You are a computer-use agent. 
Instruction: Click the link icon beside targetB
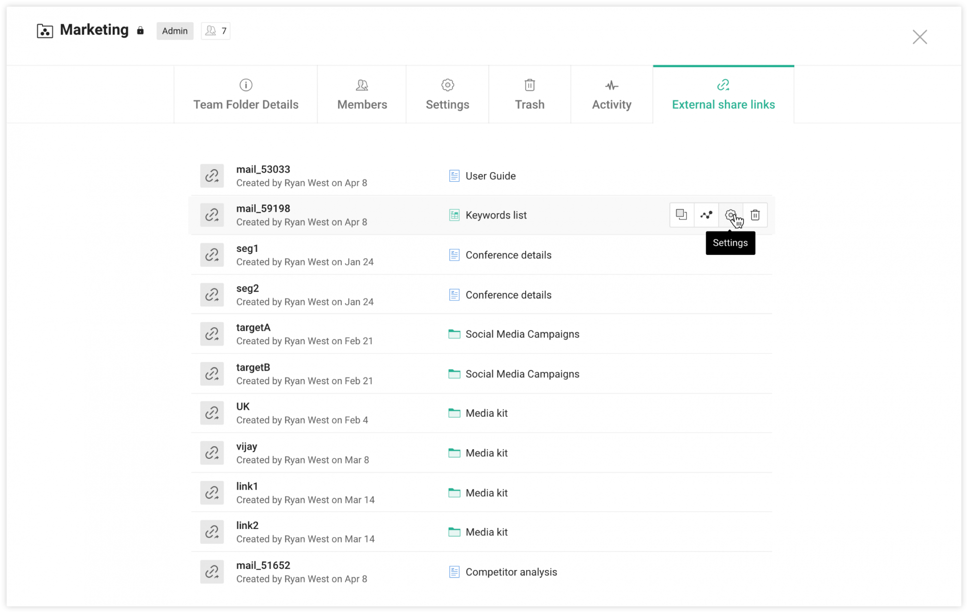(212, 373)
